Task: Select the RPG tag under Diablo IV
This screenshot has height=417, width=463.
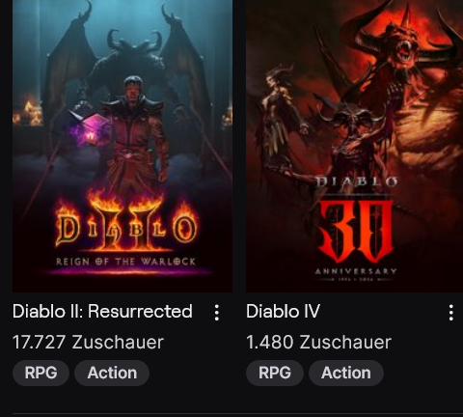Action: [275, 373]
